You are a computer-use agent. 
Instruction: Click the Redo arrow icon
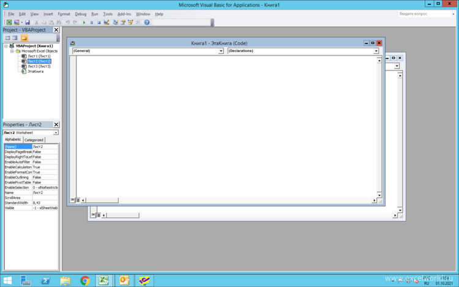pyautogui.click(x=75, y=22)
